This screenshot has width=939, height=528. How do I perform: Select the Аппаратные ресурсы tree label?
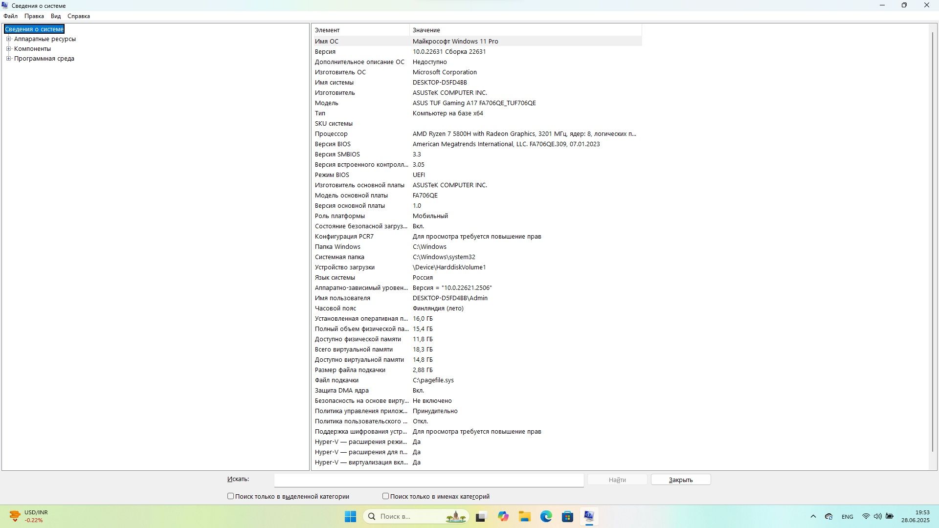click(45, 39)
